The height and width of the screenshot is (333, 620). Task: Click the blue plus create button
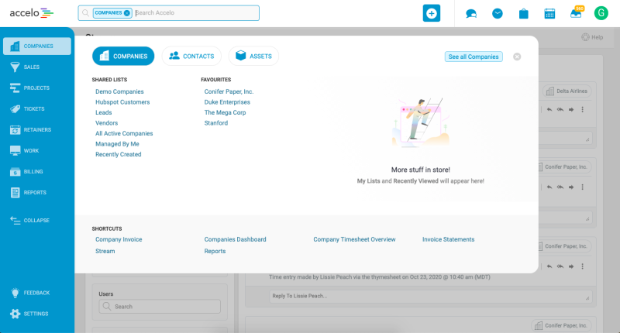[432, 13]
